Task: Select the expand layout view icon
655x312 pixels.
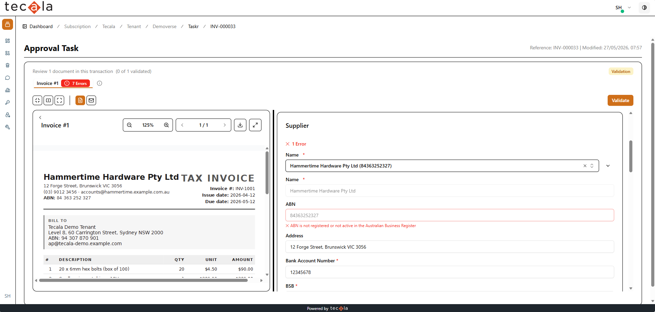Action: 59,100
